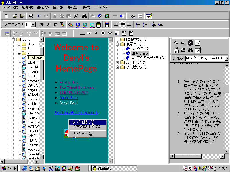Viewport: 230px width, 172px height.
Task: Click the notepad with pencil toolbar icon
Action: (149, 16)
